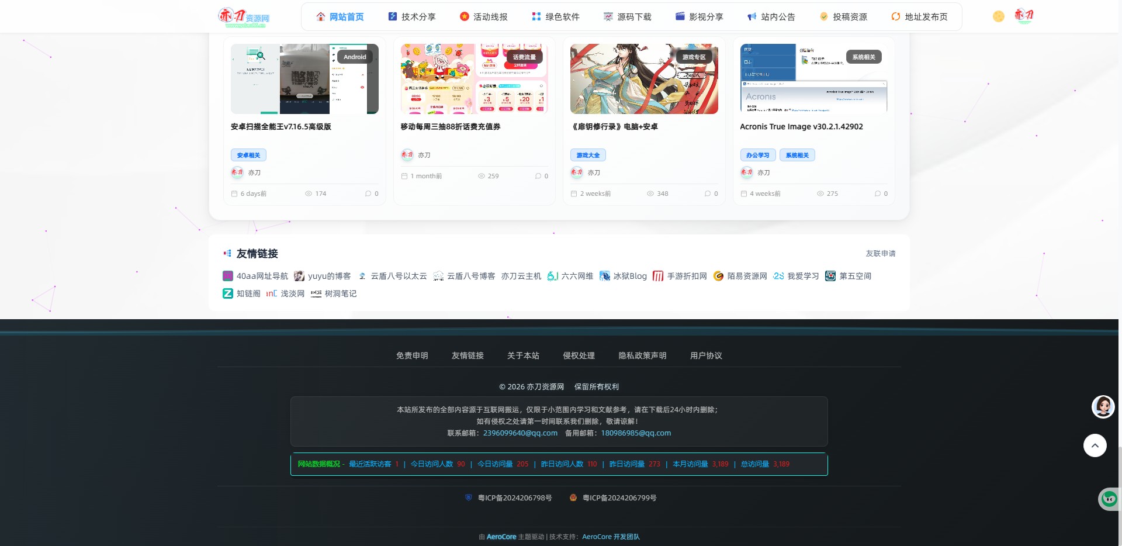This screenshot has height=546, width=1122.
Task: Click the 友联申请 link
Action: coord(881,253)
